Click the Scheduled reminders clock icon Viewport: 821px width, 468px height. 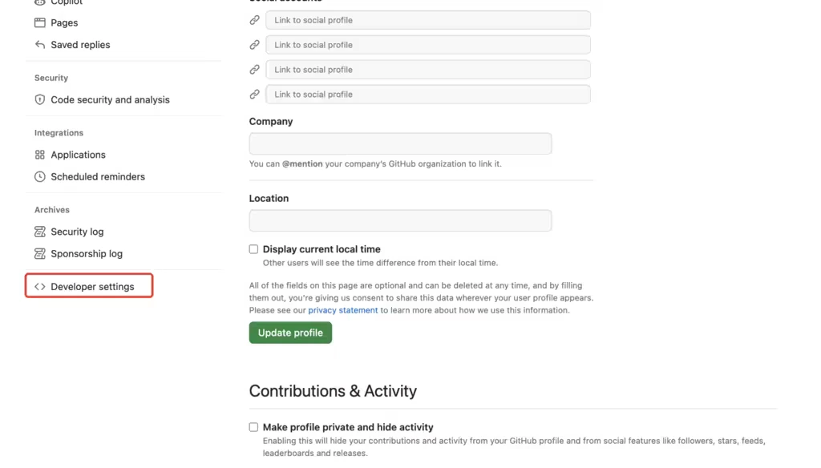click(39, 176)
